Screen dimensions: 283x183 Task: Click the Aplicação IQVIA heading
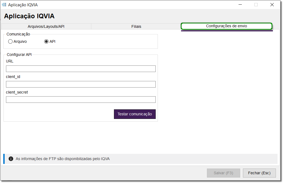point(29,16)
